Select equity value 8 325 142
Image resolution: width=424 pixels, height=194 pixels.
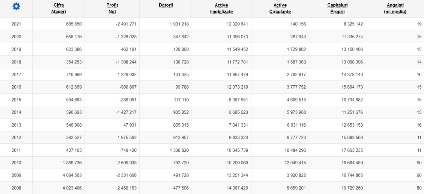pyautogui.click(x=353, y=24)
